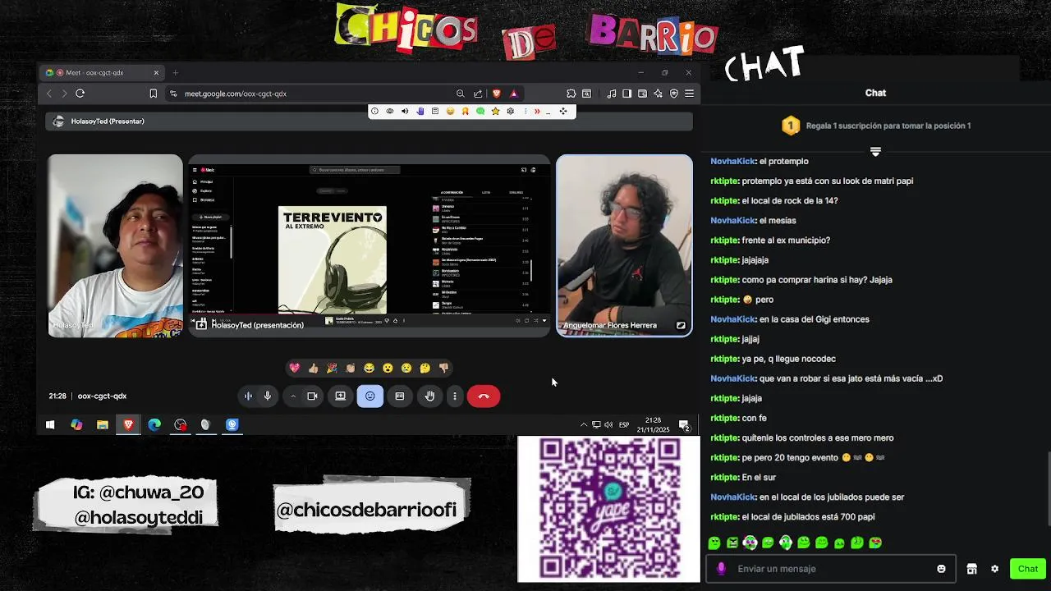Open Leo AI sparkle icon
The image size is (1051, 591).
(658, 94)
